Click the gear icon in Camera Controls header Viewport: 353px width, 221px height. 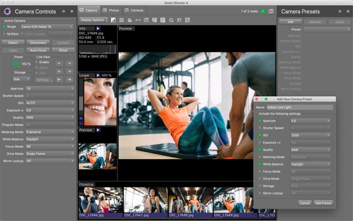point(63,11)
